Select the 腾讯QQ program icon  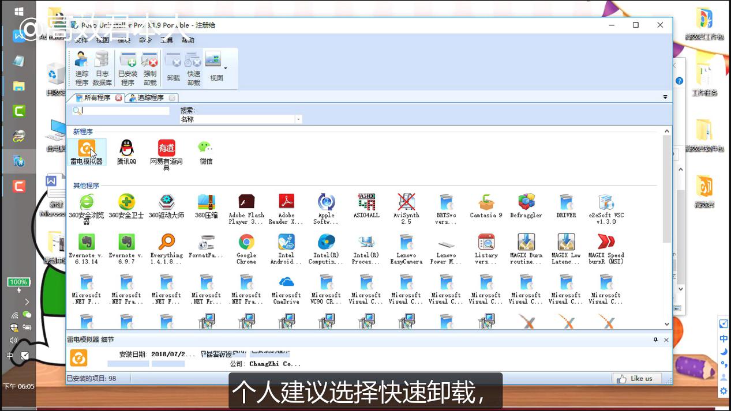(126, 152)
